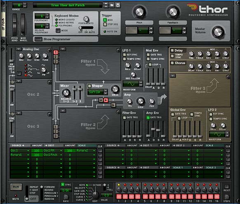Toggle Amp Env Gate Trig
The height and width of the screenshot is (204, 240).
point(148,118)
